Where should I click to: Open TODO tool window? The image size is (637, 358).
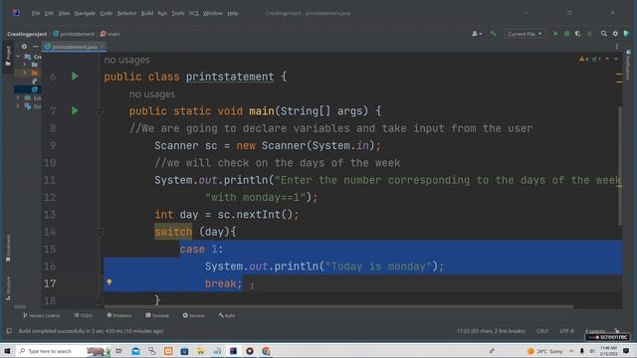click(x=84, y=315)
